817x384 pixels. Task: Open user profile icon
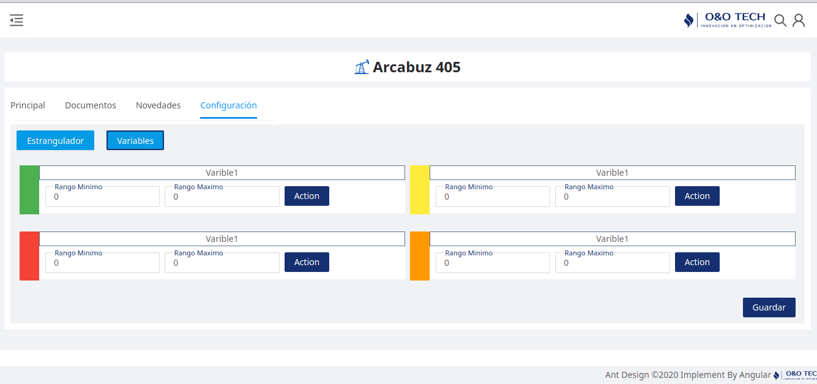pos(799,21)
